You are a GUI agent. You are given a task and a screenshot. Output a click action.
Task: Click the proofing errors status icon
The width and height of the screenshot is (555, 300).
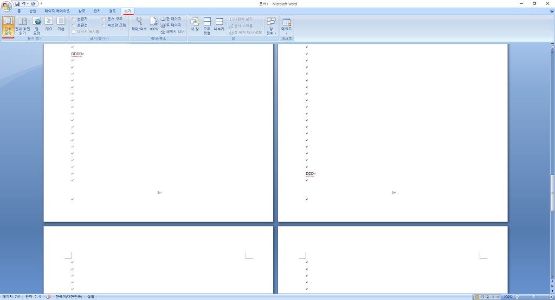[48, 297]
